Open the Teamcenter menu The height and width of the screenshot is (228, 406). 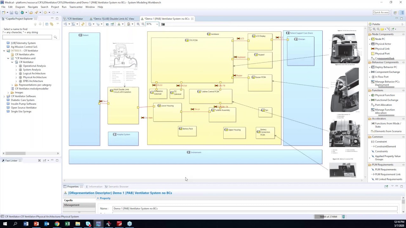point(76,7)
